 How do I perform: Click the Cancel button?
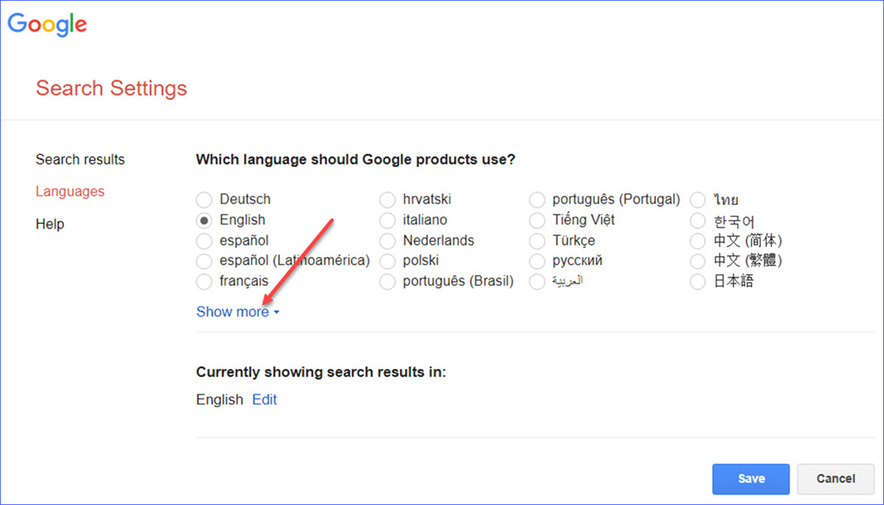pyautogui.click(x=835, y=479)
